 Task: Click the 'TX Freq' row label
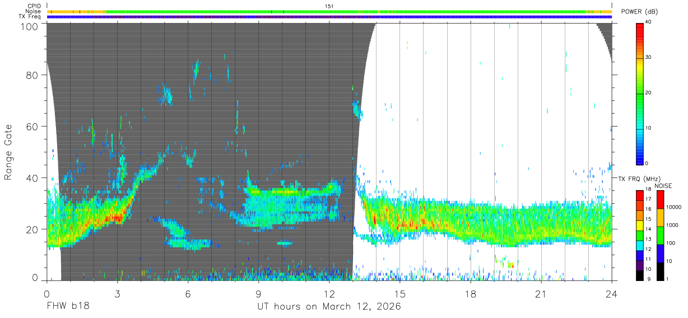[x=31, y=17]
